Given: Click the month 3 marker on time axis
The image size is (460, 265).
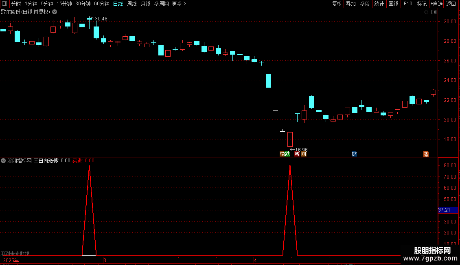Looking at the screenshot, I should pyautogui.click(x=105, y=261).
